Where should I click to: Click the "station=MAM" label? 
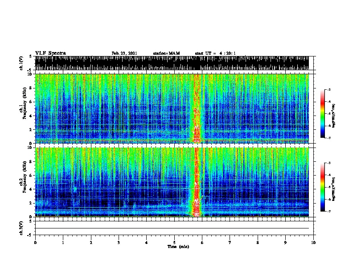166,53
